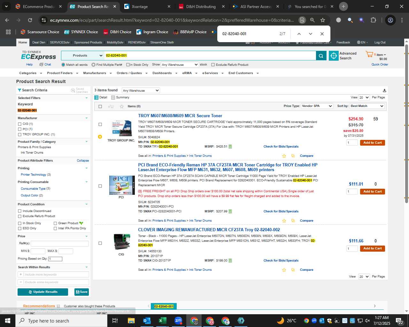
Task: Open Advanced Search crosshair icon
Action: tap(334, 56)
